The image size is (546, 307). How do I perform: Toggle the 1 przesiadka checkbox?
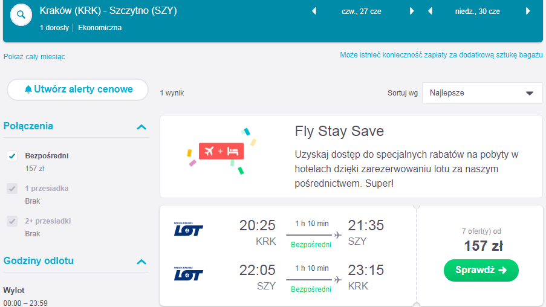click(12, 189)
